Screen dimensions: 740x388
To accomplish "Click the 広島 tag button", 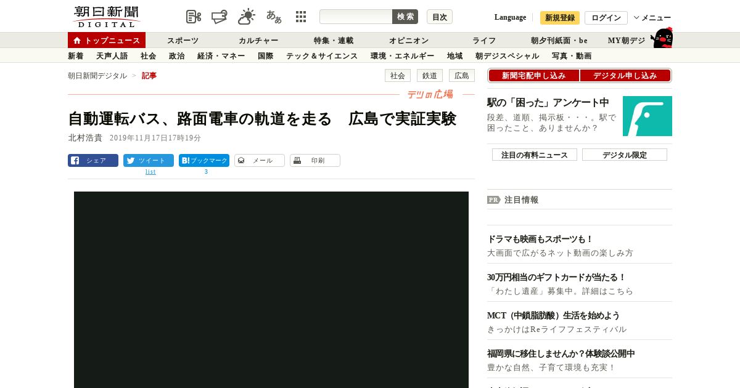I will (x=462, y=76).
